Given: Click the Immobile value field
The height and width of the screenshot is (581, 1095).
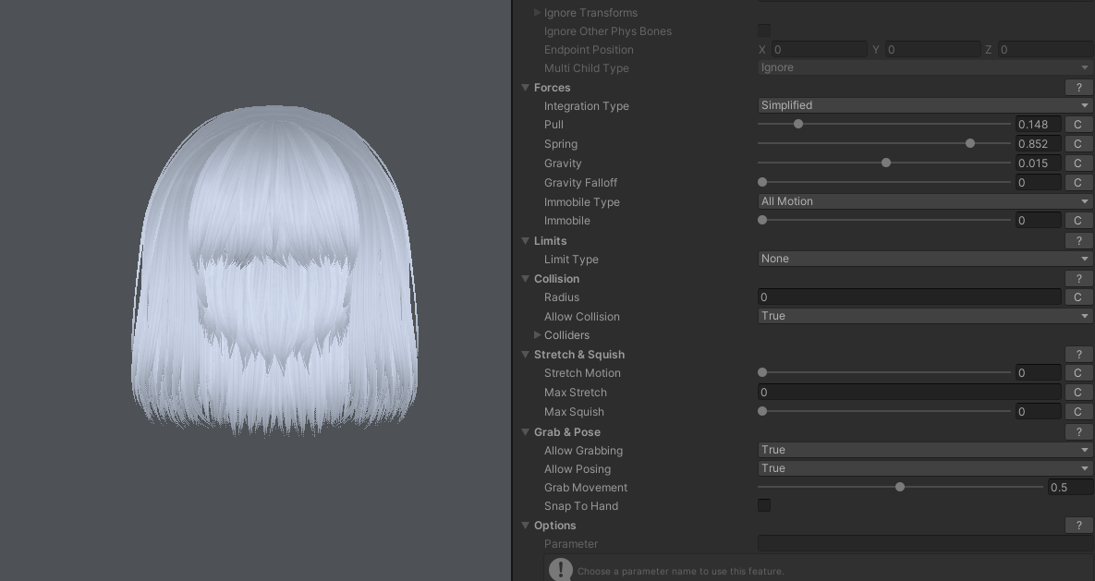Looking at the screenshot, I should click(1039, 220).
